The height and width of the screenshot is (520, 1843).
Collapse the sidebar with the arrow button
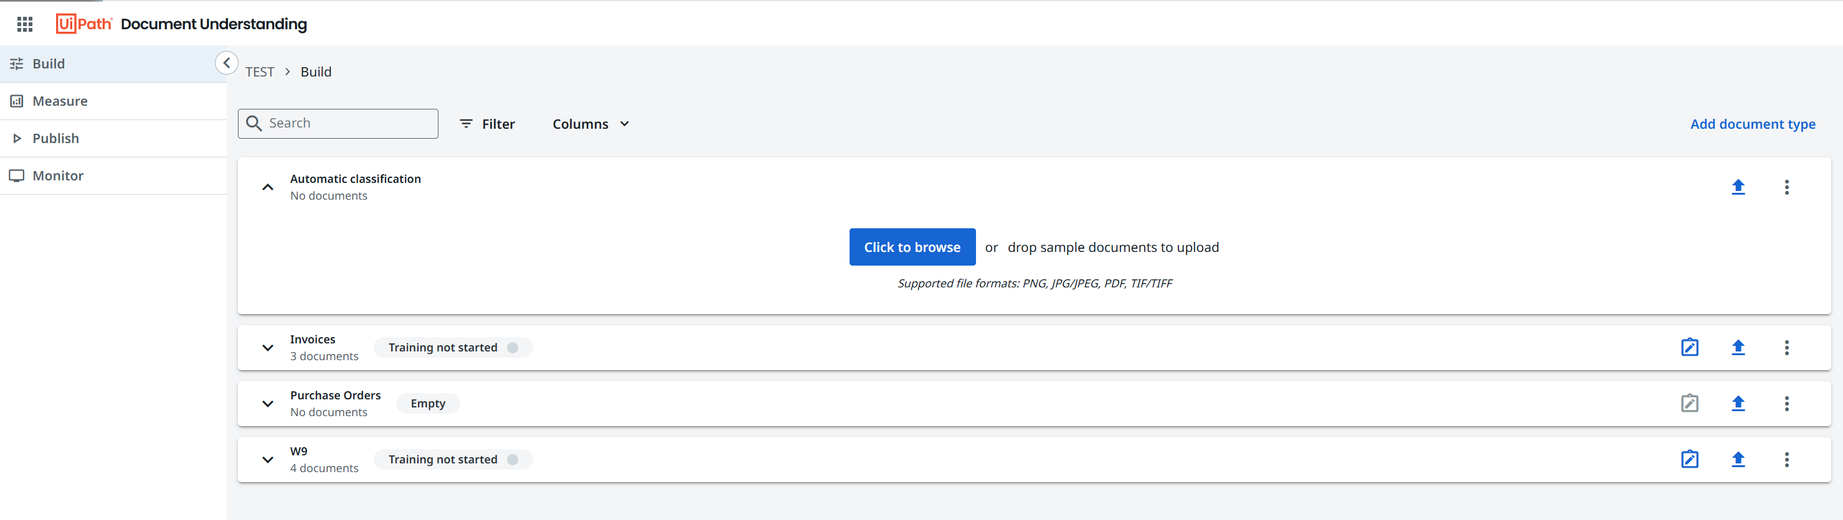pos(226,63)
